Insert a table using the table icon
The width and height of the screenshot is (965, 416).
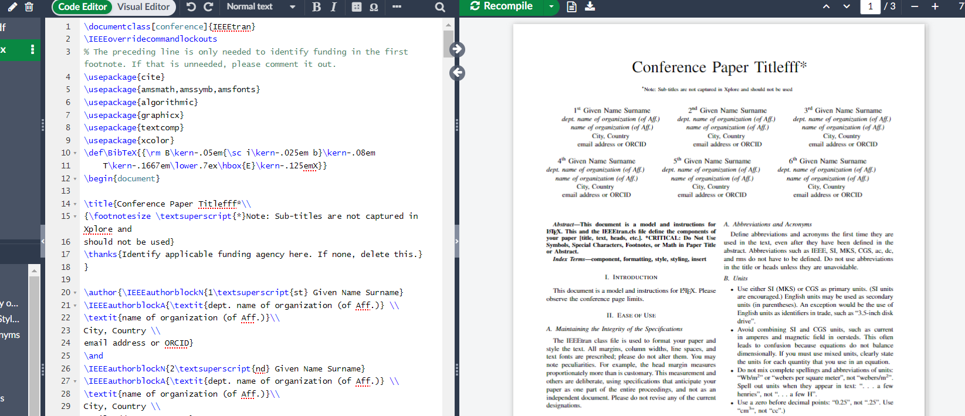tap(357, 7)
